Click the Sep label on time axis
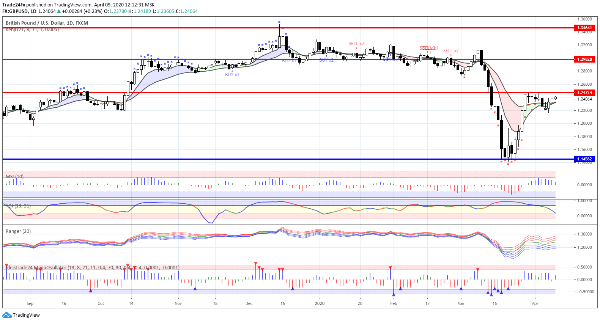This screenshot has height=322, width=600. point(30,303)
